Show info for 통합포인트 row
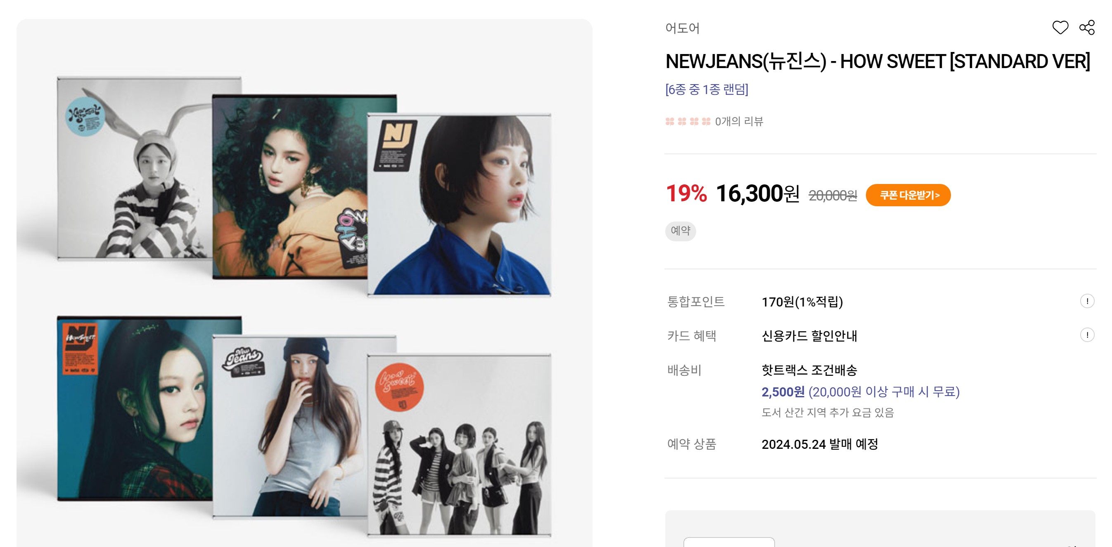1112x547 pixels. click(x=1087, y=301)
